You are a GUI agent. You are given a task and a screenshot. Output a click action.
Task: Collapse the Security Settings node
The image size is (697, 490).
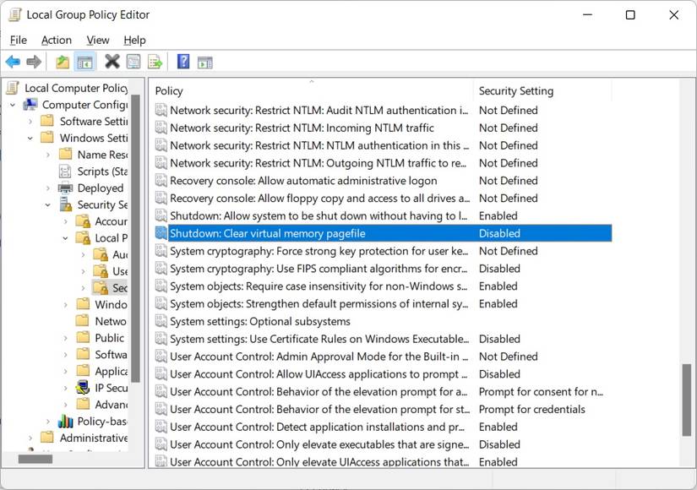click(49, 204)
